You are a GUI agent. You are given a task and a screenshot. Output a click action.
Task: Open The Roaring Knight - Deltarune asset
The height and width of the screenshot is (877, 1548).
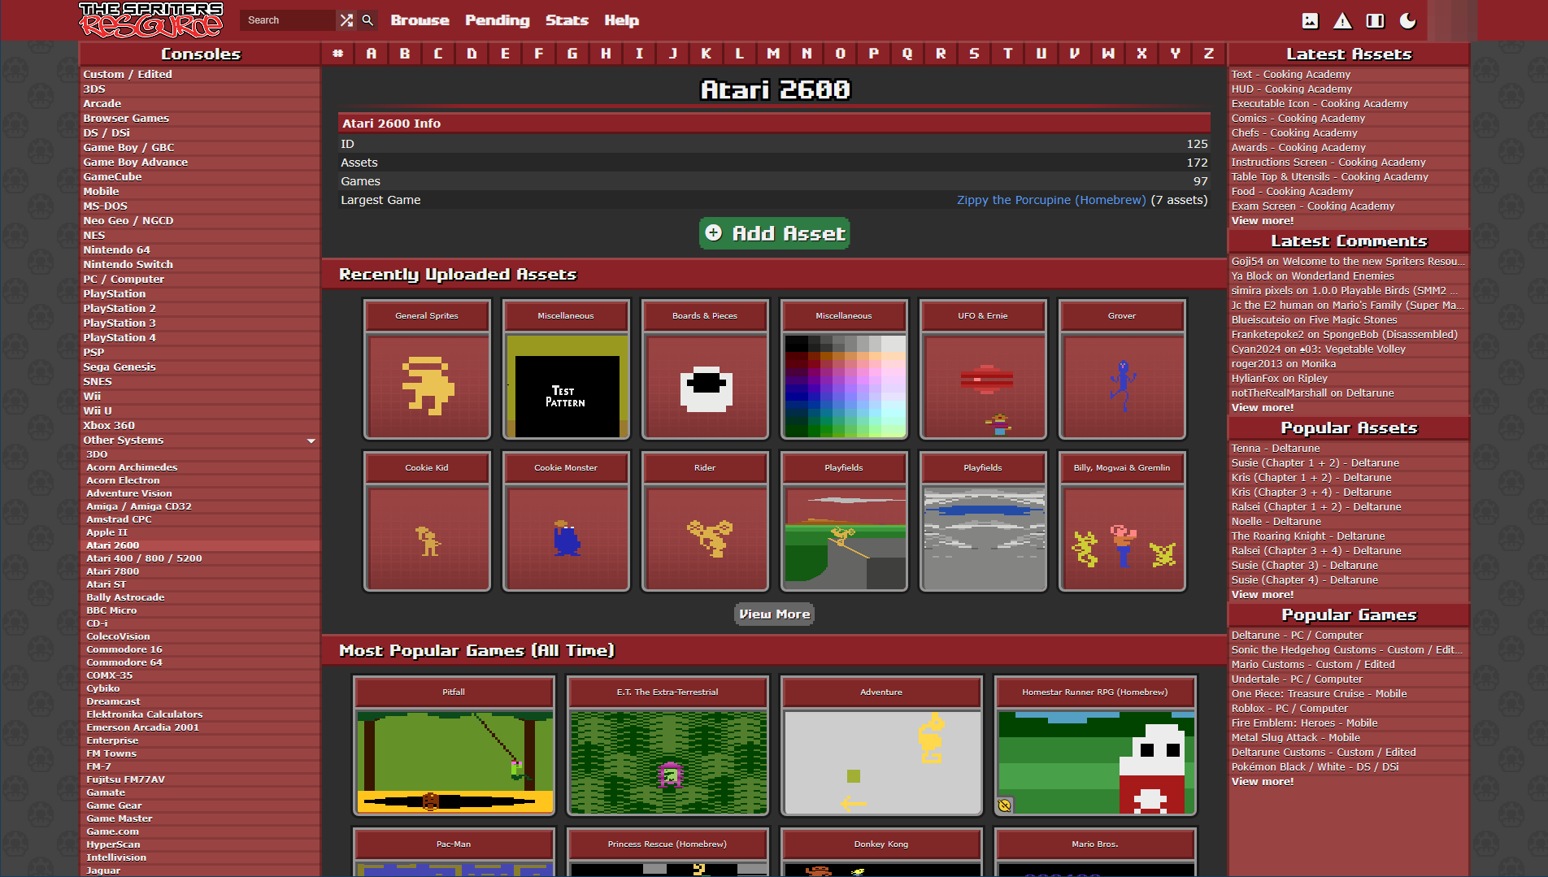click(x=1308, y=536)
